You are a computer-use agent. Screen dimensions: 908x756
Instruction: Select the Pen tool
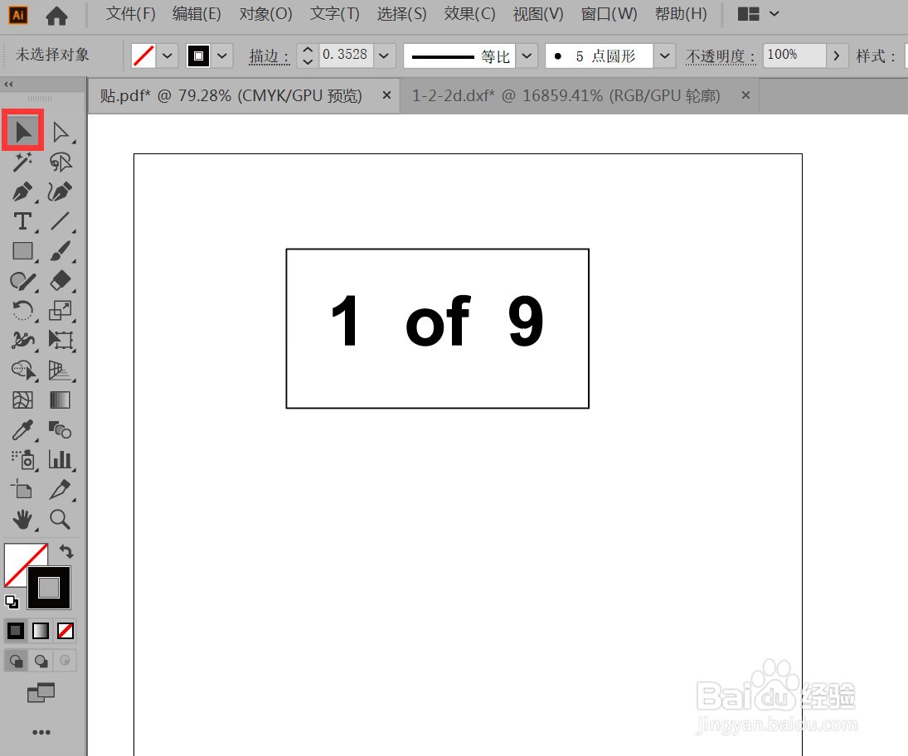pos(23,191)
